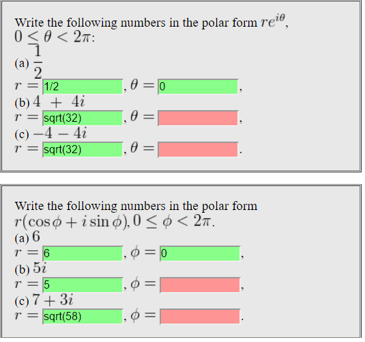Screen dimensions: 365x342
Task: Click the re^iθ formula in first problem heading
Action: coord(273,21)
